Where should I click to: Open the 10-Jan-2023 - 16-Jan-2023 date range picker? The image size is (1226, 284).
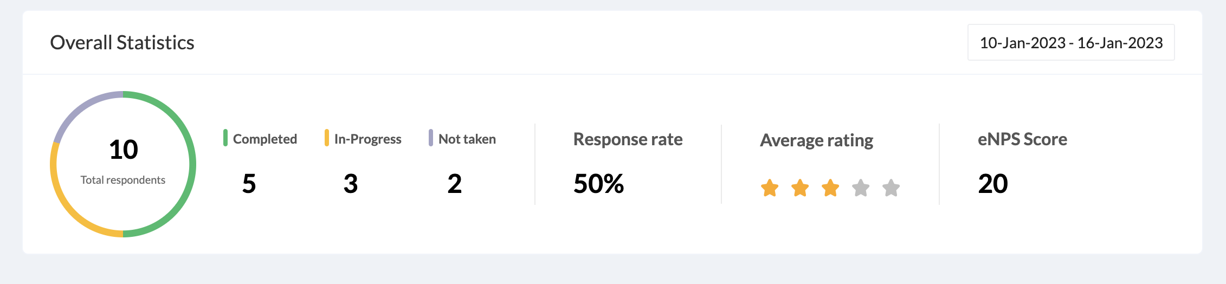1071,42
